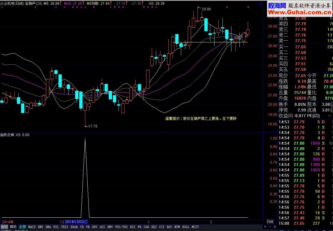Click the 29.98 high price label

206,9
